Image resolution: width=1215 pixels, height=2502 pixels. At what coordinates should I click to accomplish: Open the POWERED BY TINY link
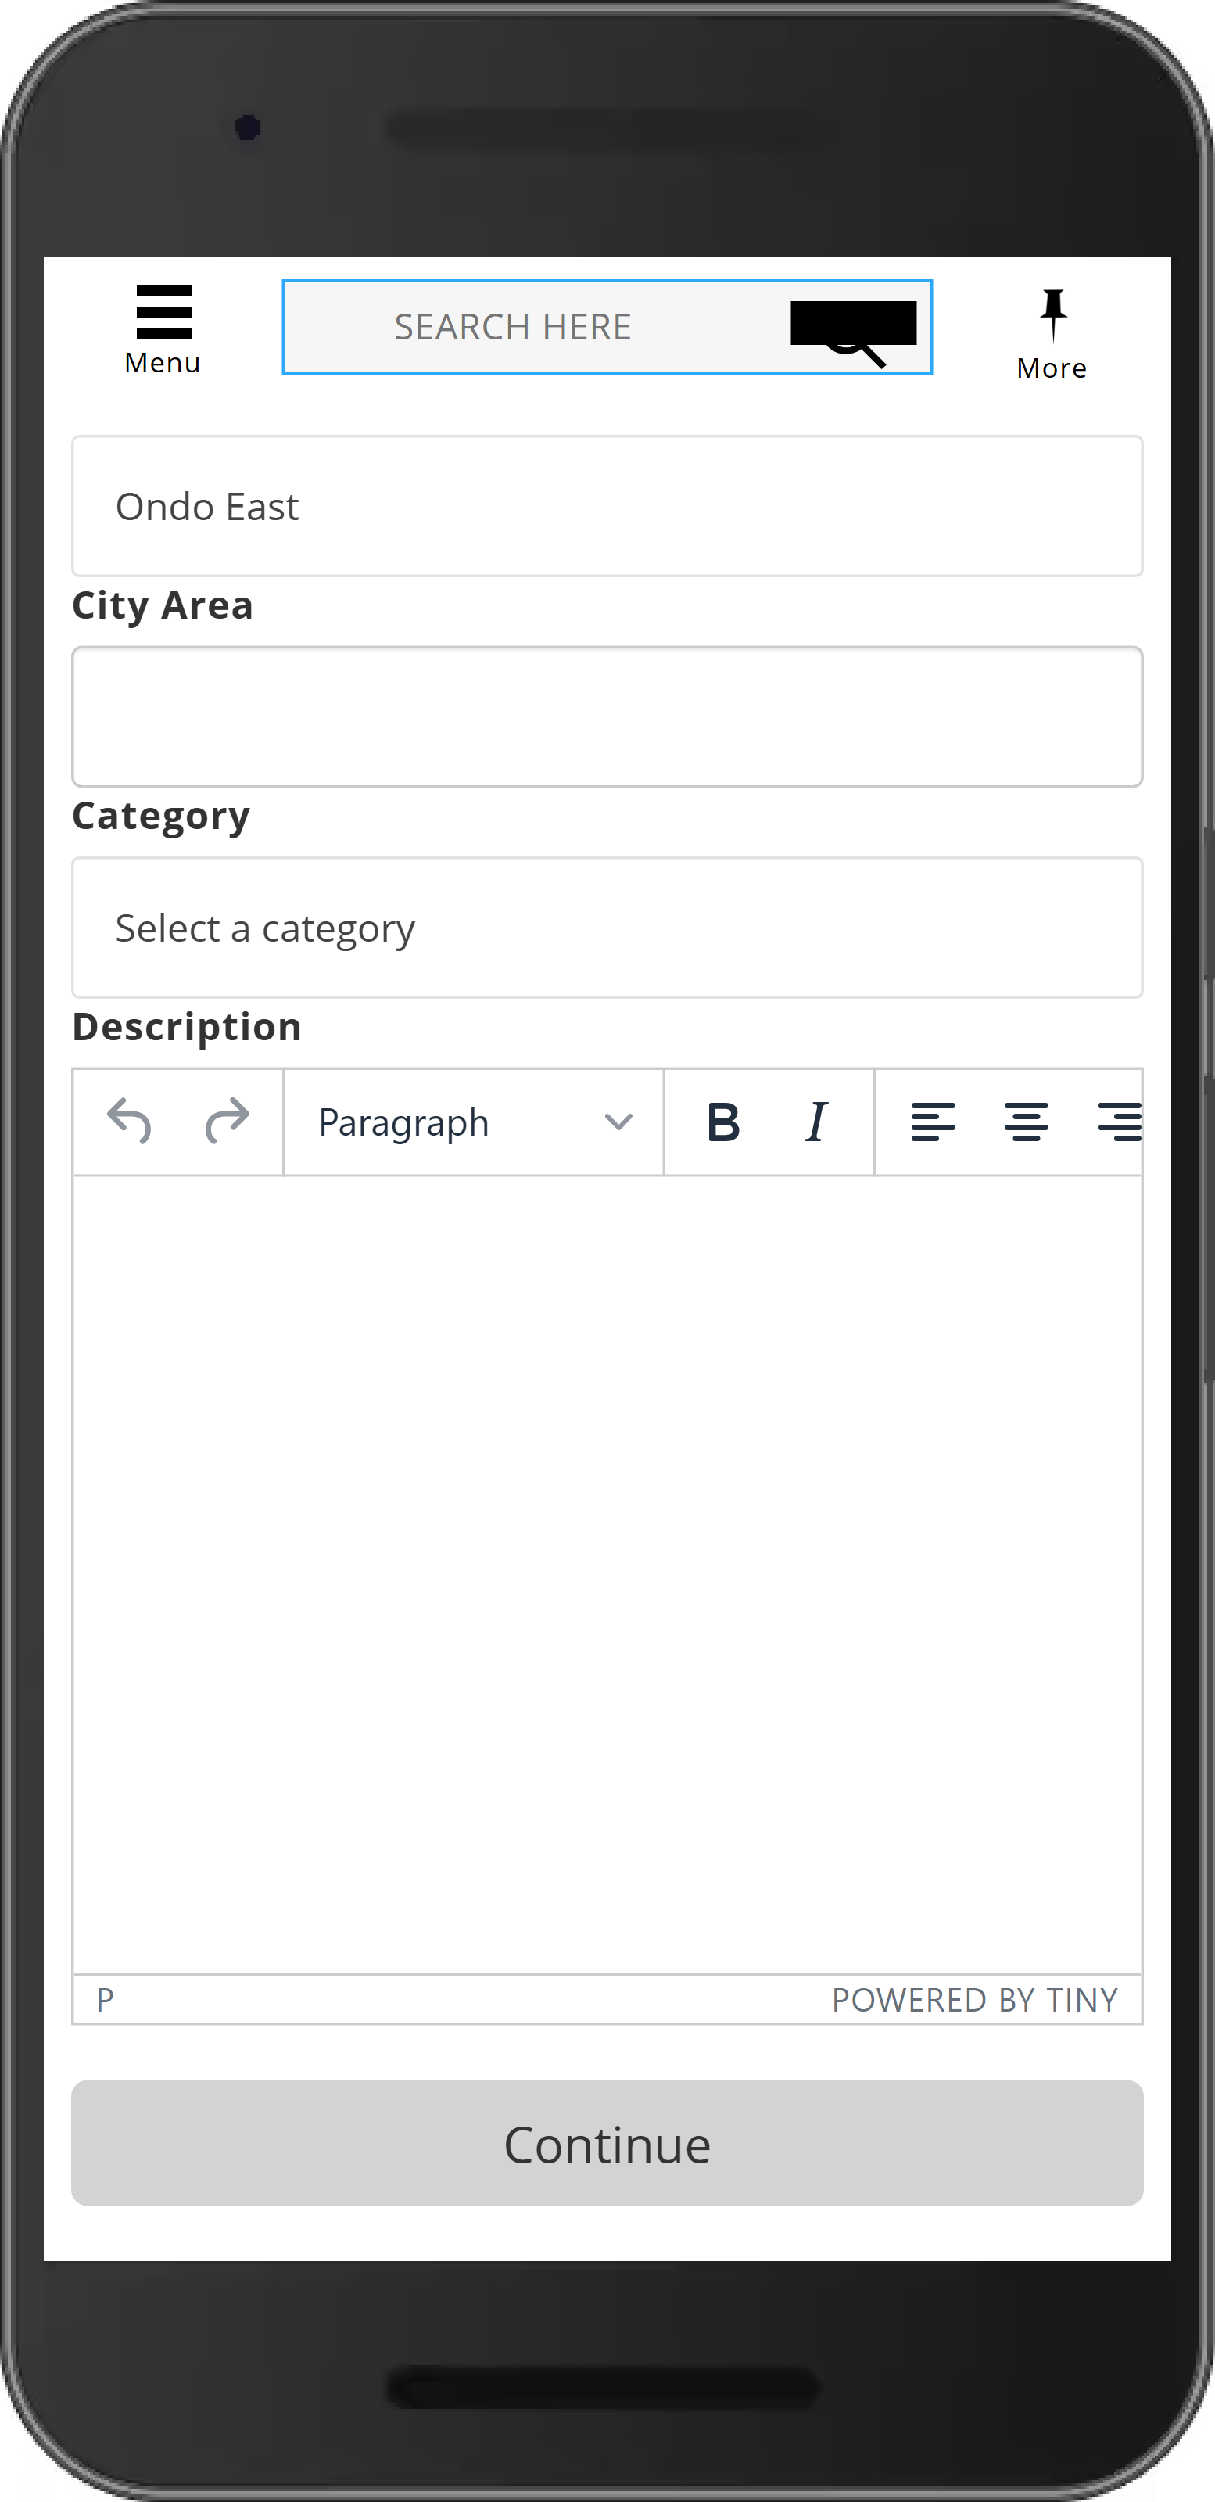(974, 2000)
